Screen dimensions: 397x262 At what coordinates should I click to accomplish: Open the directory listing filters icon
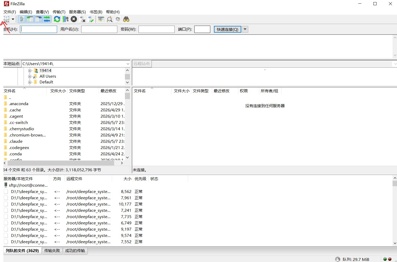[x=101, y=19]
